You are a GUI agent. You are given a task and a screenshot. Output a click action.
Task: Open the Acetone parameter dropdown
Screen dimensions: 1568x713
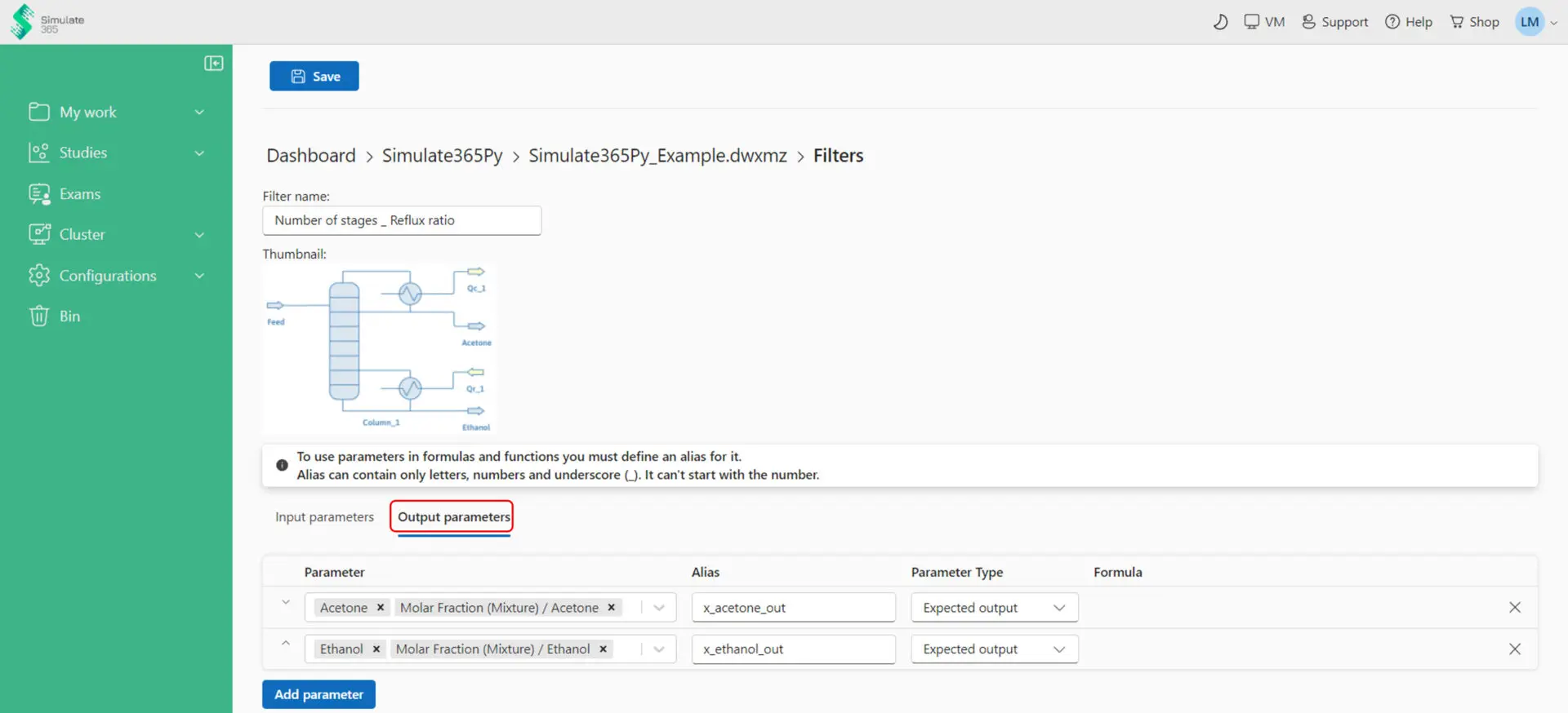pyautogui.click(x=659, y=608)
